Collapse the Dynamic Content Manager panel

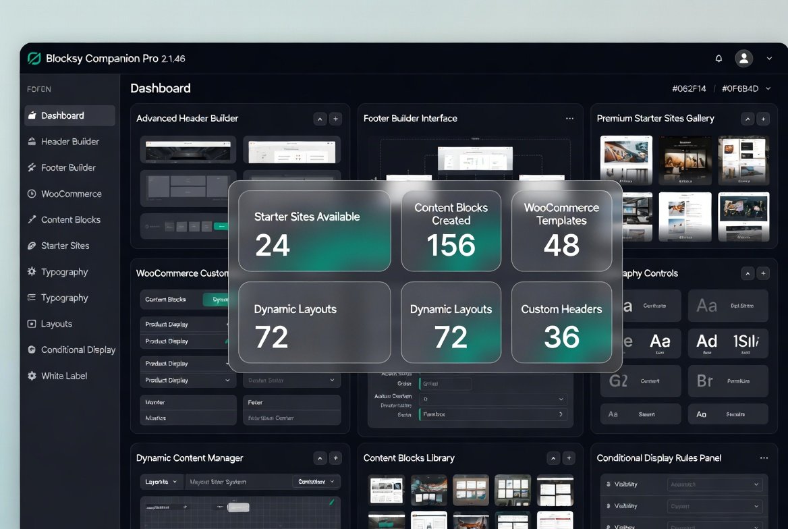click(320, 458)
